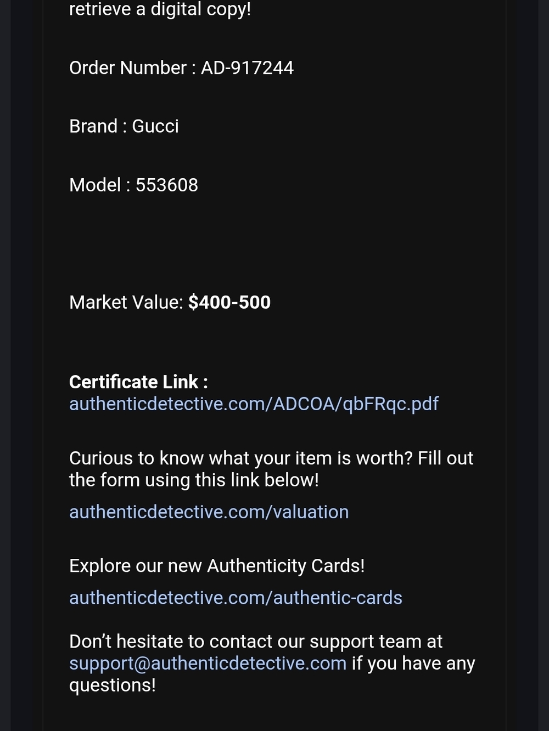This screenshot has width=549, height=731.
Task: Click the "if you have any" text
Action: [413, 664]
